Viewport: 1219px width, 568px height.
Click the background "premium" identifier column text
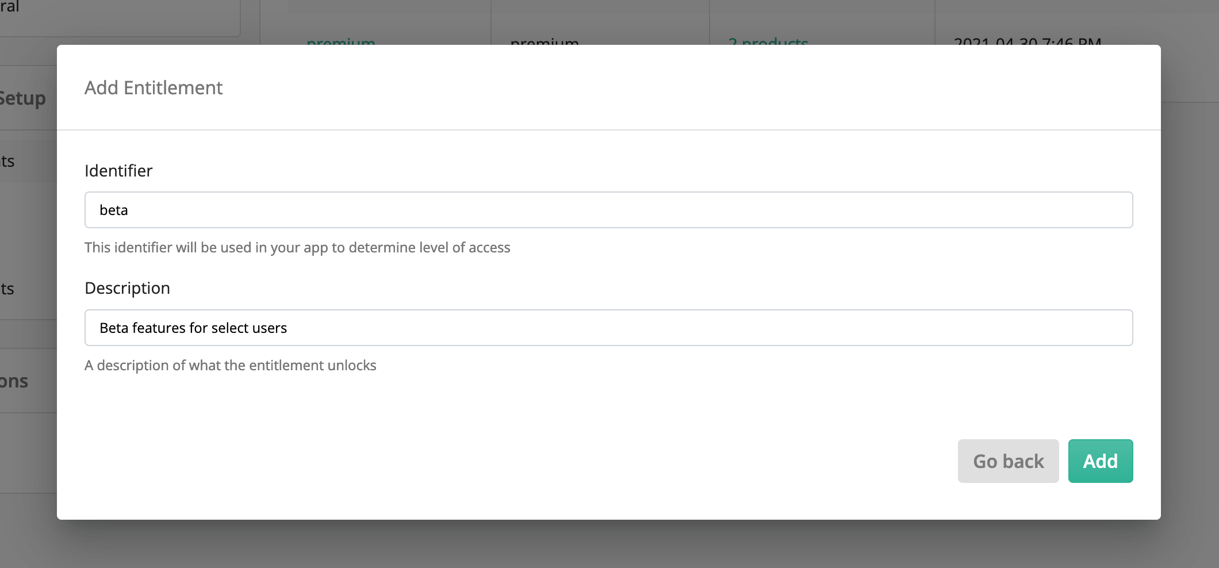545,40
